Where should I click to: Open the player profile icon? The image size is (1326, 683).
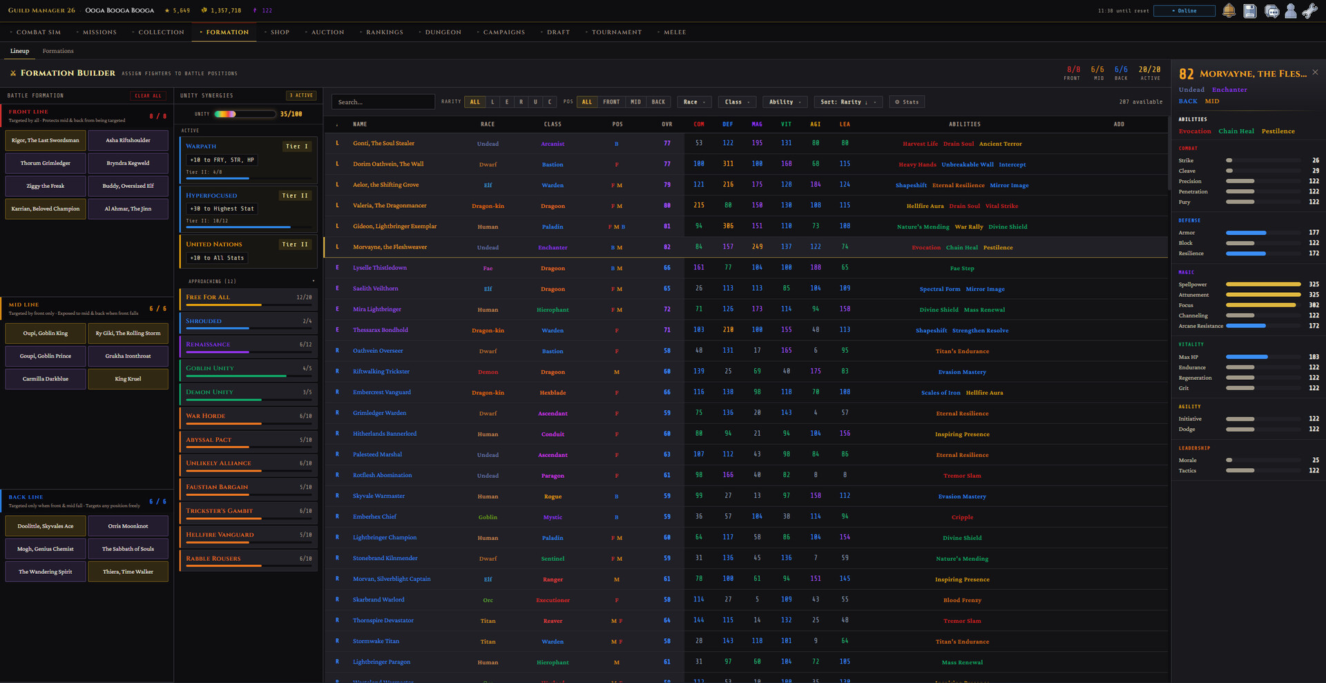click(x=1290, y=11)
